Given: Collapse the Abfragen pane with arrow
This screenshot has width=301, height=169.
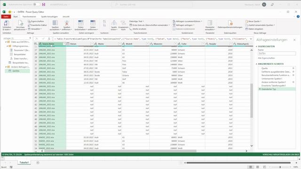Looking at the screenshot, I should click(30, 38).
